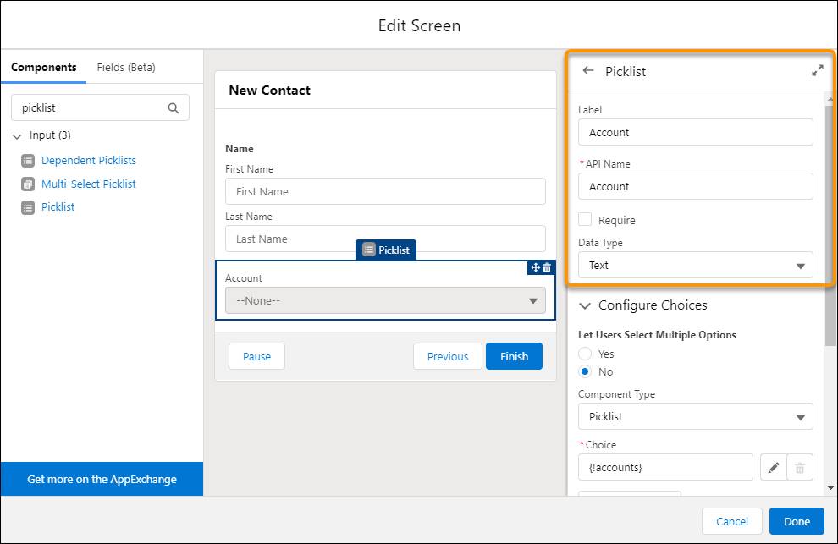
Task: Click the move icon on the Account component
Action: click(535, 267)
